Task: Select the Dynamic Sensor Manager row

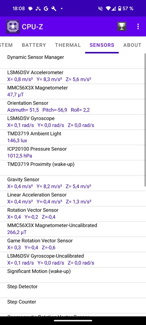Action: pyautogui.click(x=72, y=61)
